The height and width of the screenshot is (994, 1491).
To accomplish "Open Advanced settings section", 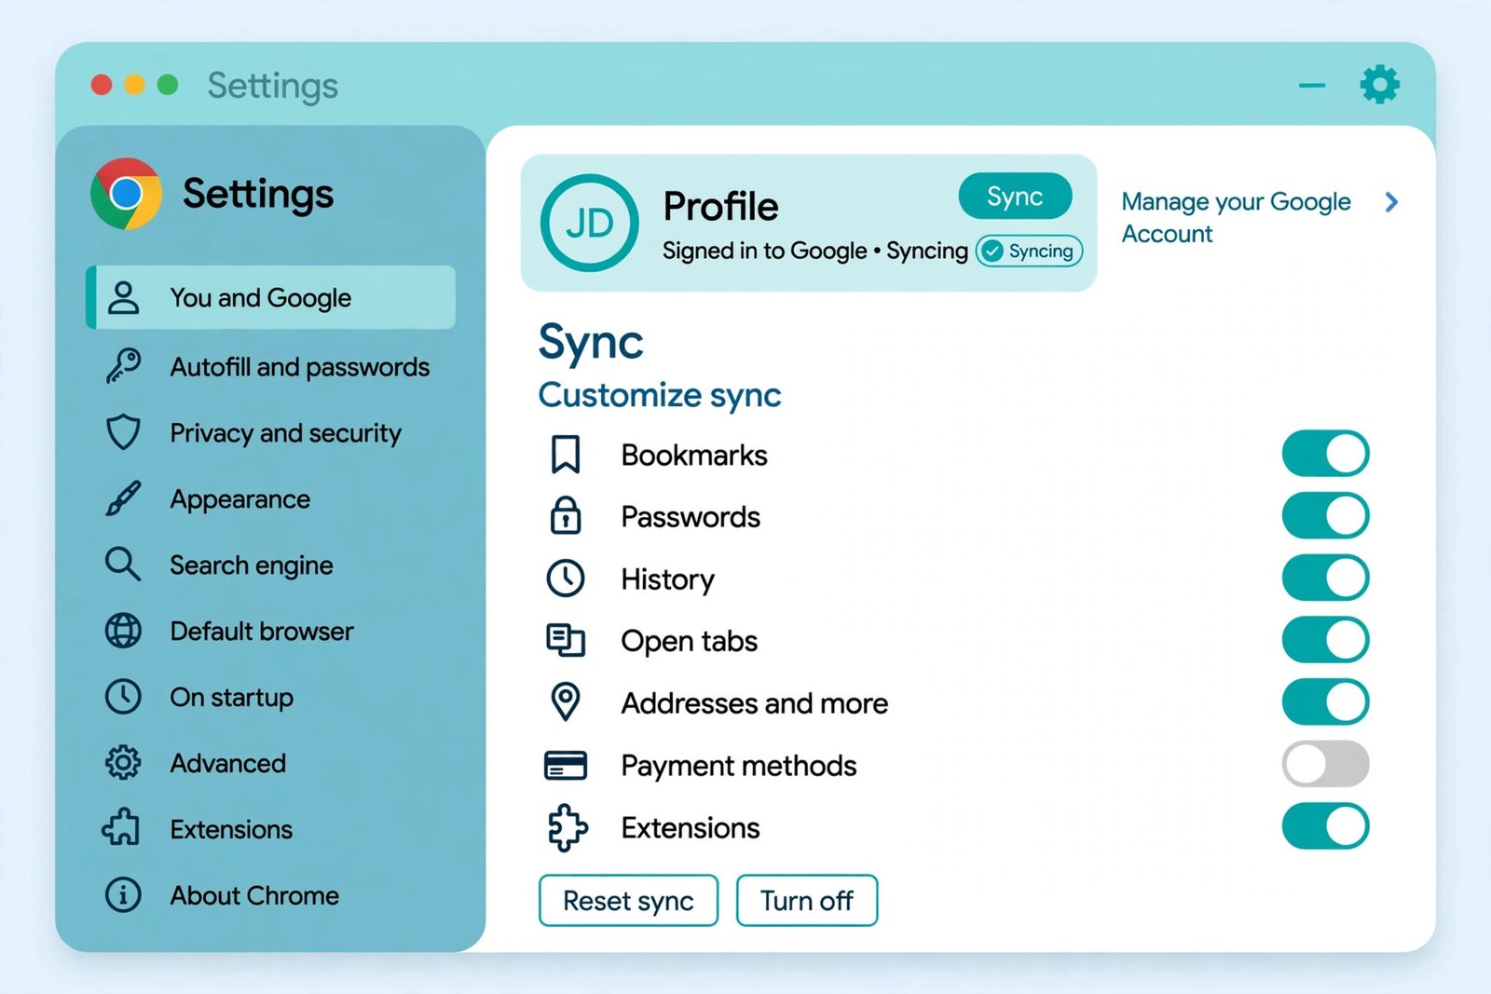I will coord(271,763).
